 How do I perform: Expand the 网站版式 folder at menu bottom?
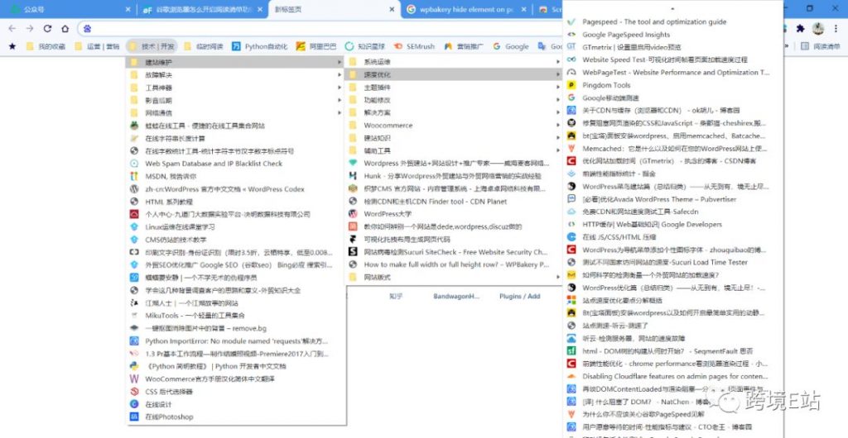pyautogui.click(x=454, y=277)
